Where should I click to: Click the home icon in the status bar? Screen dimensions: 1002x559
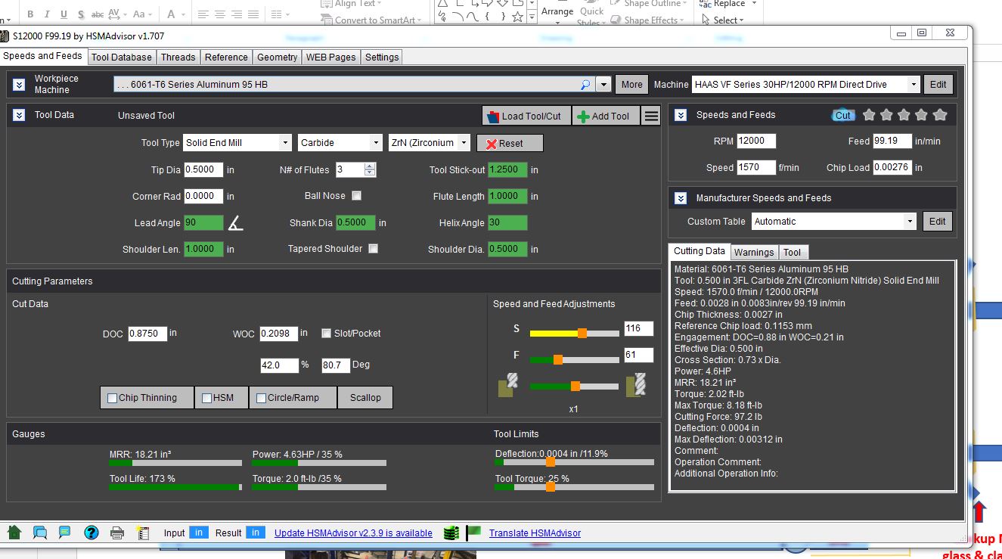tap(14, 533)
